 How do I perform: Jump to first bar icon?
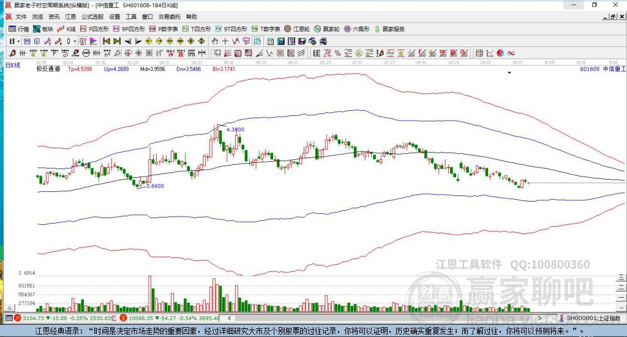[x=107, y=41]
